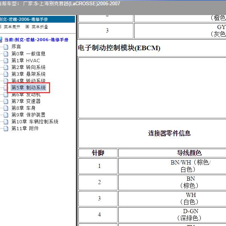The height and width of the screenshot is (226, 226).
Task: Click the 导线颜色 column header
Action: coord(189,153)
